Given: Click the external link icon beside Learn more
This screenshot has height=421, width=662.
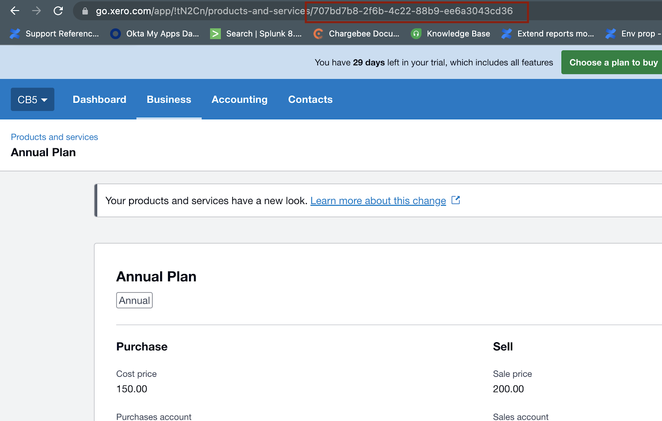Looking at the screenshot, I should coord(456,200).
